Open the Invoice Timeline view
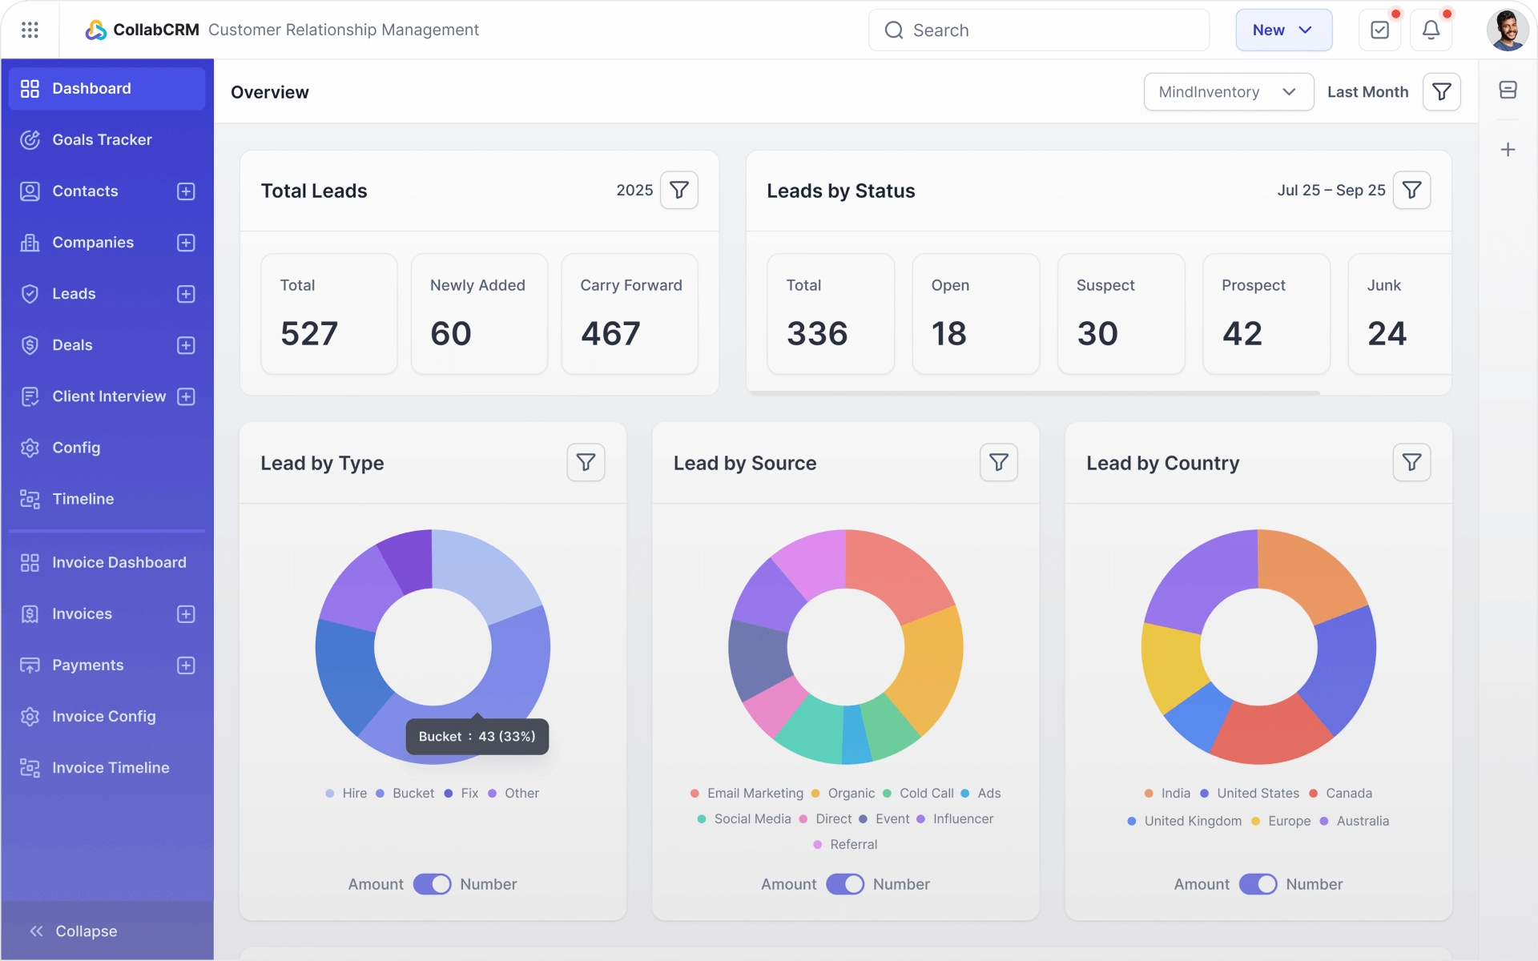The height and width of the screenshot is (961, 1538). click(111, 767)
